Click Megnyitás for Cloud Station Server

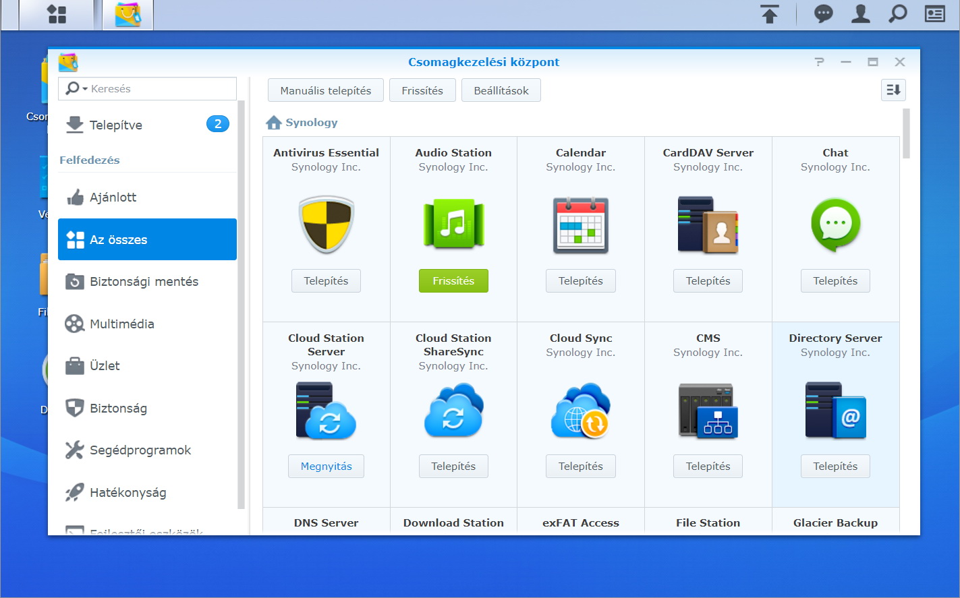coord(326,467)
